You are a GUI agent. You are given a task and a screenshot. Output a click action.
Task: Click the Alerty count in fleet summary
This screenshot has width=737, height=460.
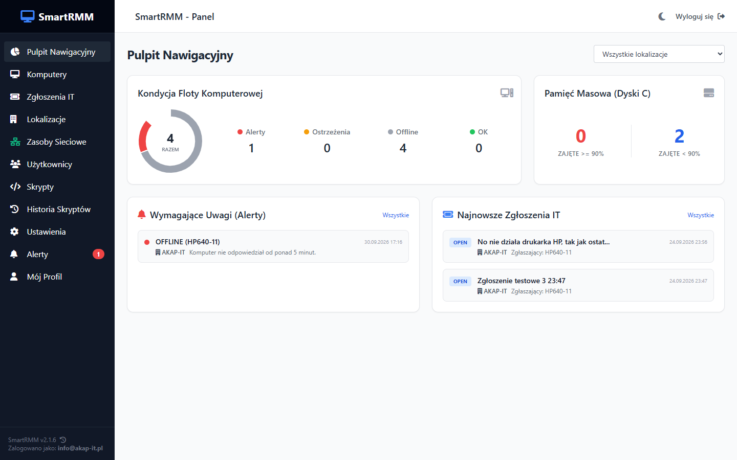tap(251, 148)
